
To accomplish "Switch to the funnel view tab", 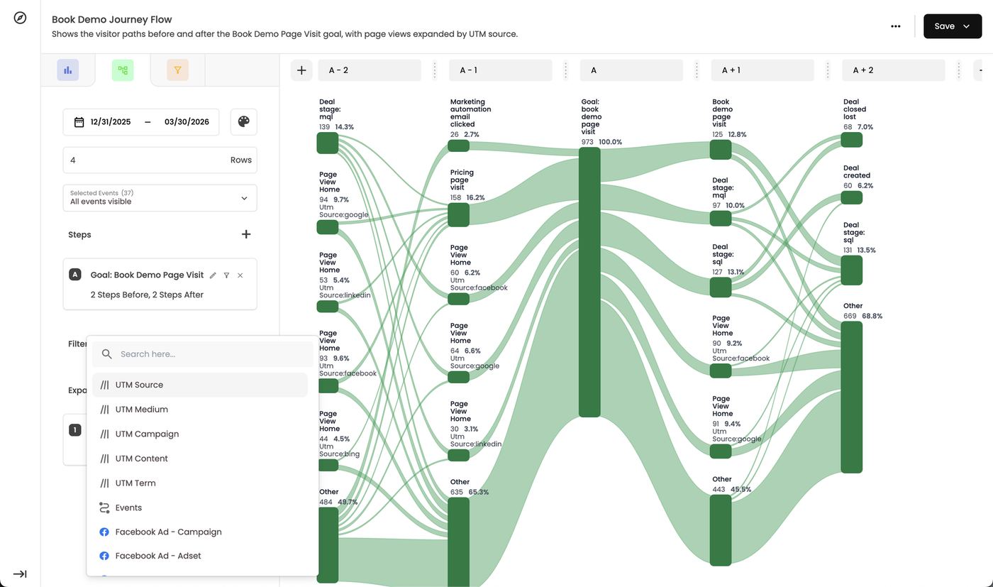I will coord(178,70).
